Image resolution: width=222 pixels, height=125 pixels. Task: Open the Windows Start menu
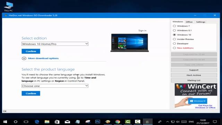click(x=5, y=122)
